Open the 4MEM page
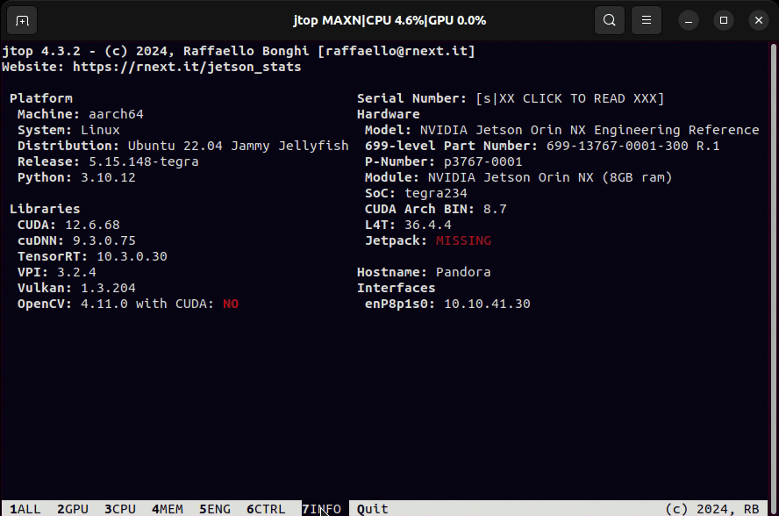This screenshot has height=516, width=779. pos(168,509)
